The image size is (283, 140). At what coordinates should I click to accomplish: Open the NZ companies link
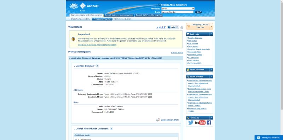click(193, 57)
